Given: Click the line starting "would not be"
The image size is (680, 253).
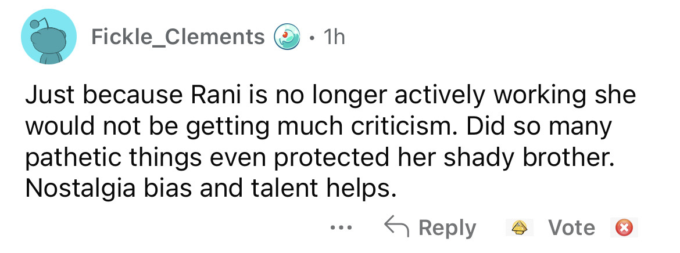Looking at the screenshot, I should [x=318, y=127].
